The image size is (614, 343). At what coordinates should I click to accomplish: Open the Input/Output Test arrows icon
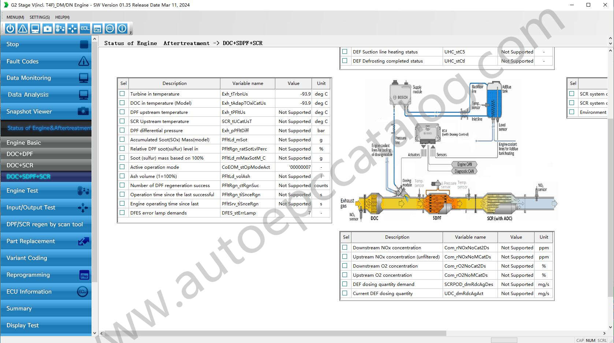(x=84, y=208)
